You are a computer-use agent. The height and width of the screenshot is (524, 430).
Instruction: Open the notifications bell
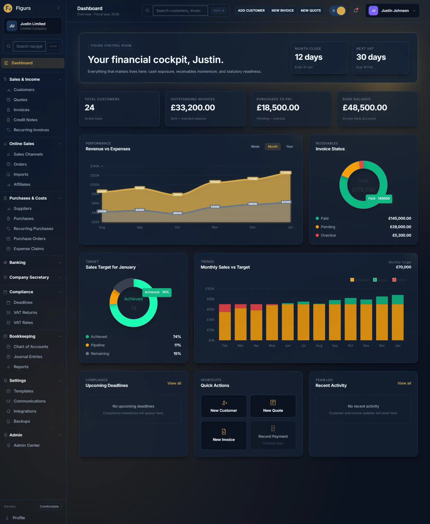(355, 11)
